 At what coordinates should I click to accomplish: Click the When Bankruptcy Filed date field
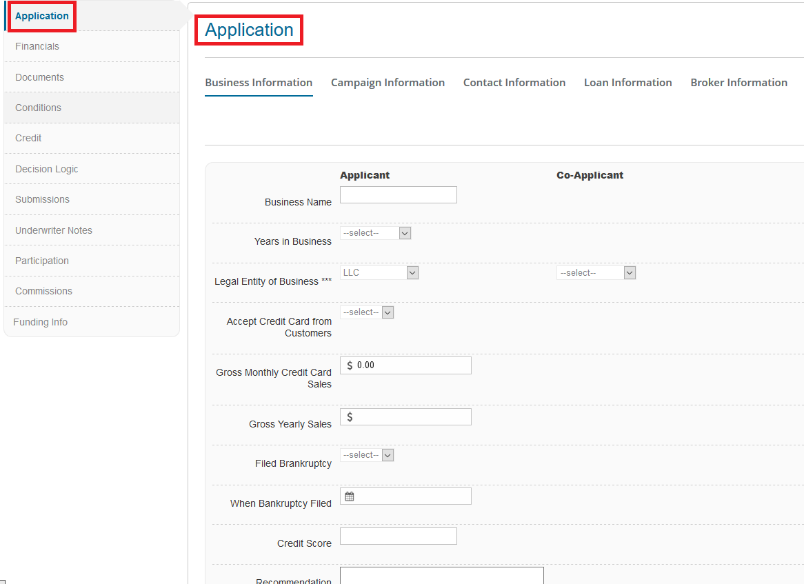pos(405,496)
